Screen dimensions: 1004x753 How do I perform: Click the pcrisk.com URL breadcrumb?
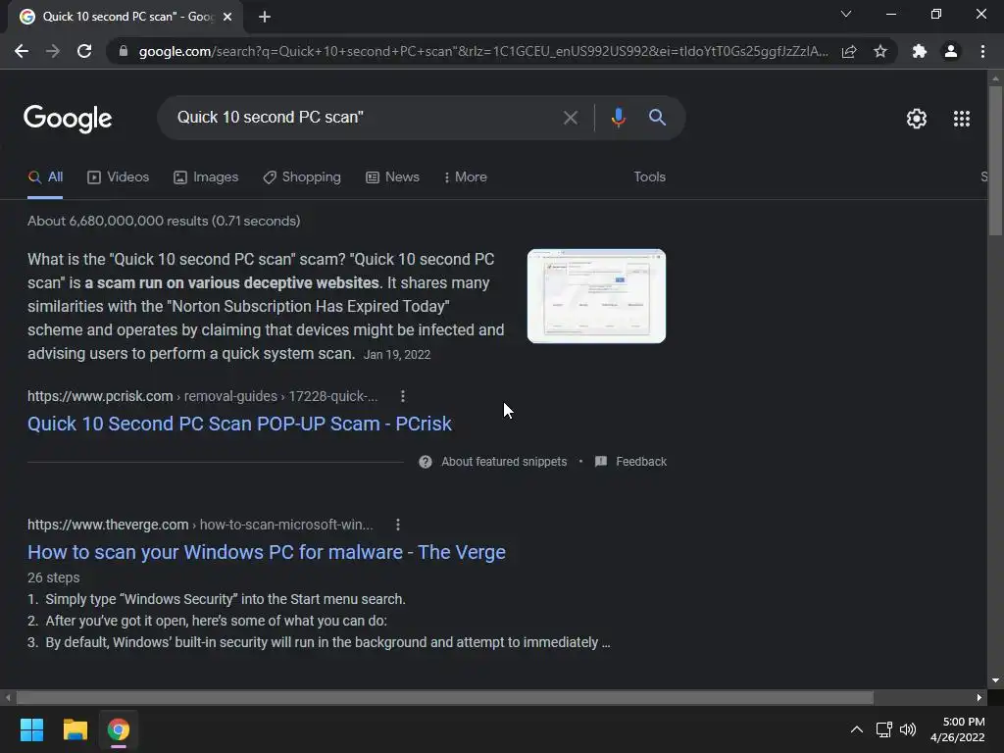point(202,396)
